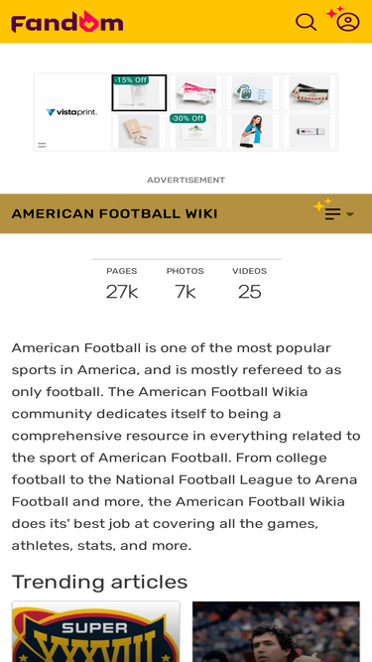View the 27k Pages statistic
The height and width of the screenshot is (662, 372).
(x=122, y=284)
